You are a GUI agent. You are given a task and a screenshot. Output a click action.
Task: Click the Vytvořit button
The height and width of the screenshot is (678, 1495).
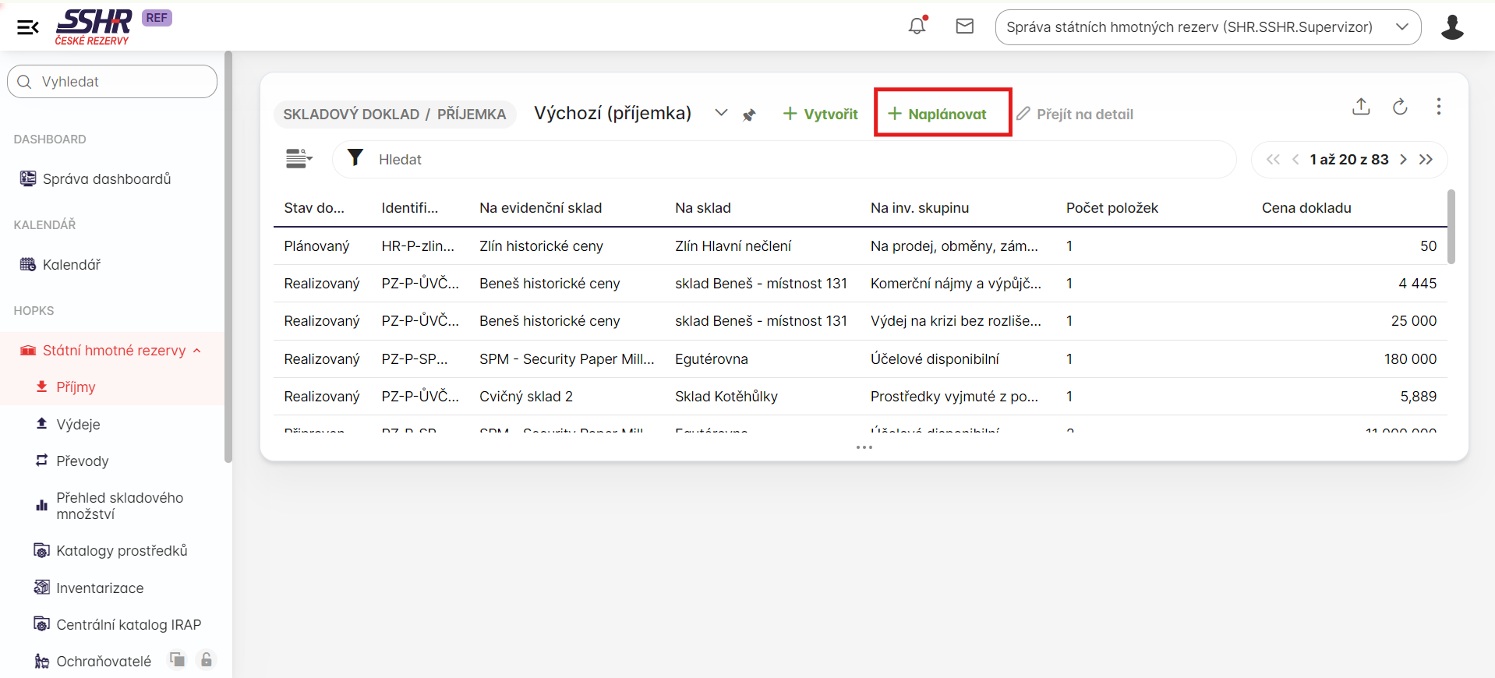pyautogui.click(x=820, y=115)
